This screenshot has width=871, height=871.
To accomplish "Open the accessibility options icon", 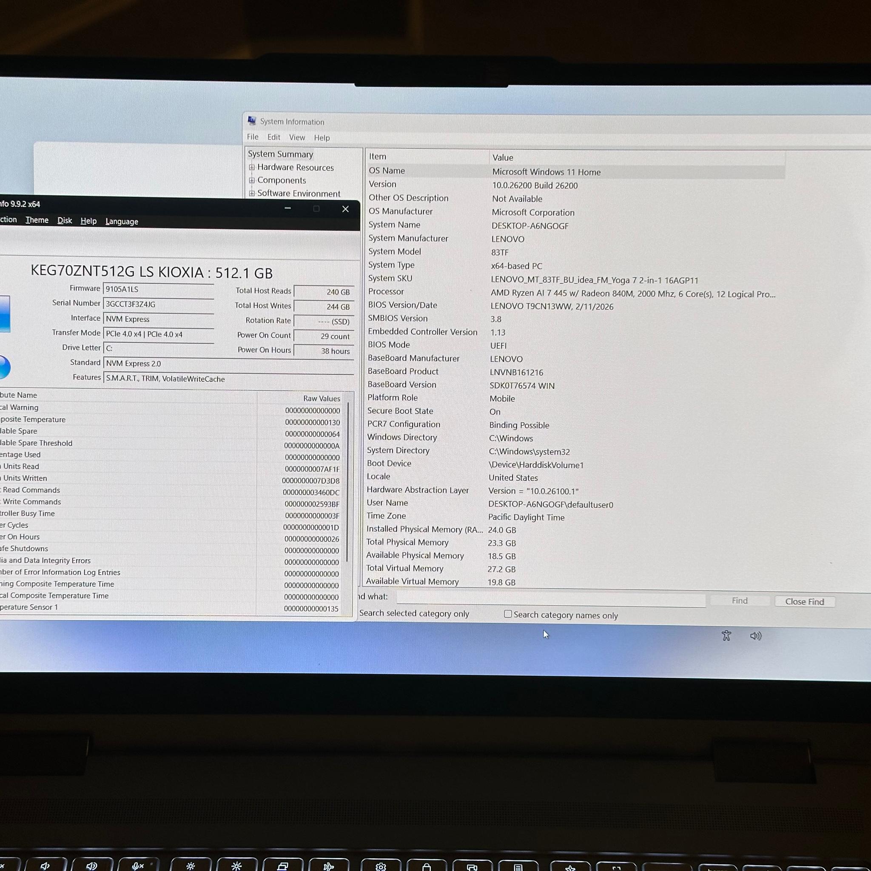I will point(726,635).
